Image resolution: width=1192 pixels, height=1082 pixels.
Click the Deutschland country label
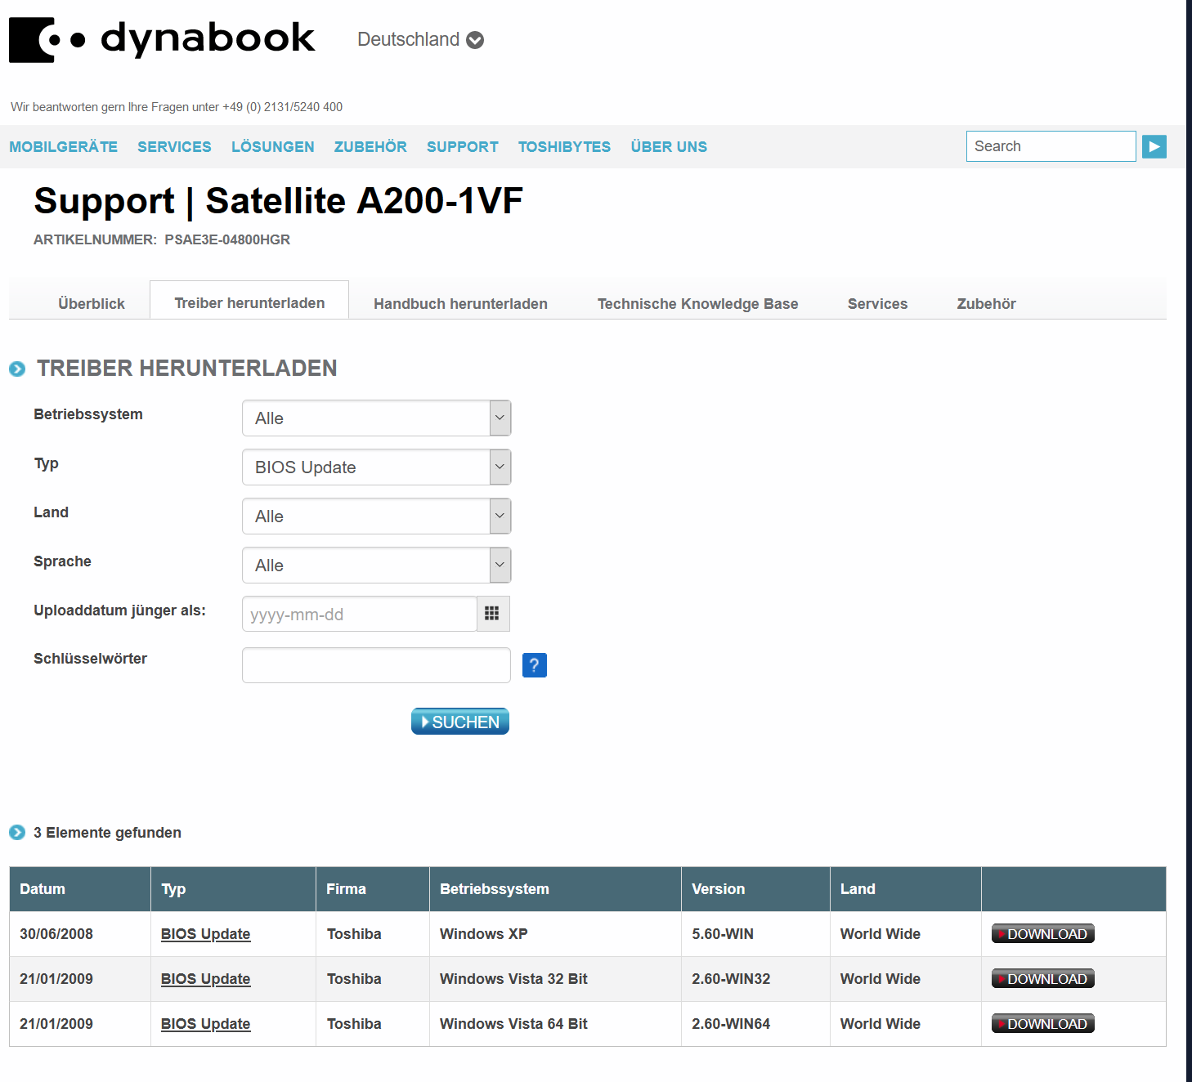pos(408,39)
